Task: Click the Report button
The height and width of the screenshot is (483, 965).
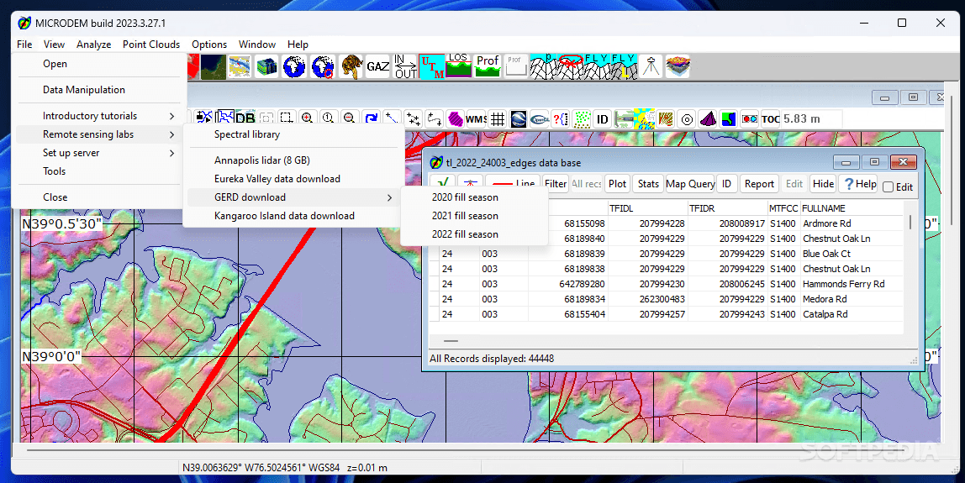Action: tap(759, 183)
